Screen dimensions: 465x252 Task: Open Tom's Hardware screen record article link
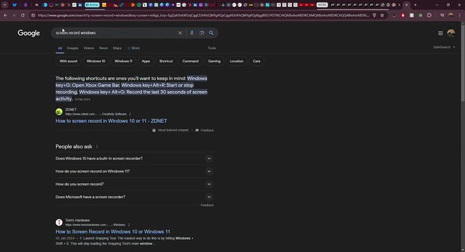pos(113,232)
